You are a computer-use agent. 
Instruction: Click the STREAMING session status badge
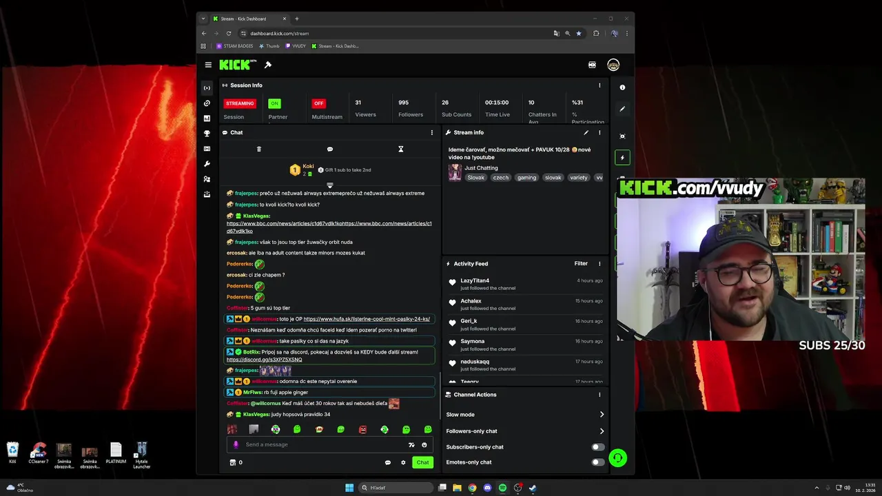(x=240, y=103)
